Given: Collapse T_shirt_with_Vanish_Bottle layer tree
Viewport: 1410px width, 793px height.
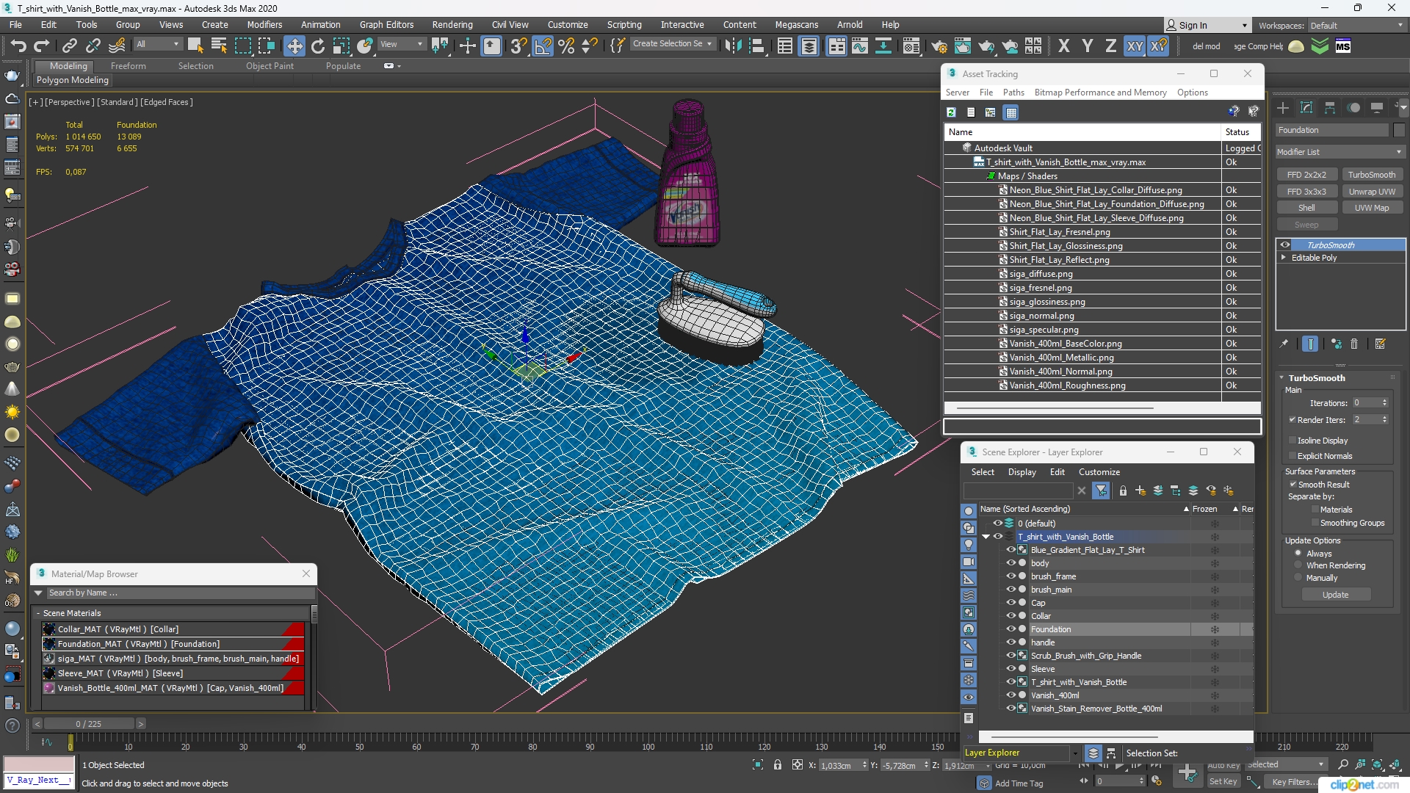Looking at the screenshot, I should point(986,537).
